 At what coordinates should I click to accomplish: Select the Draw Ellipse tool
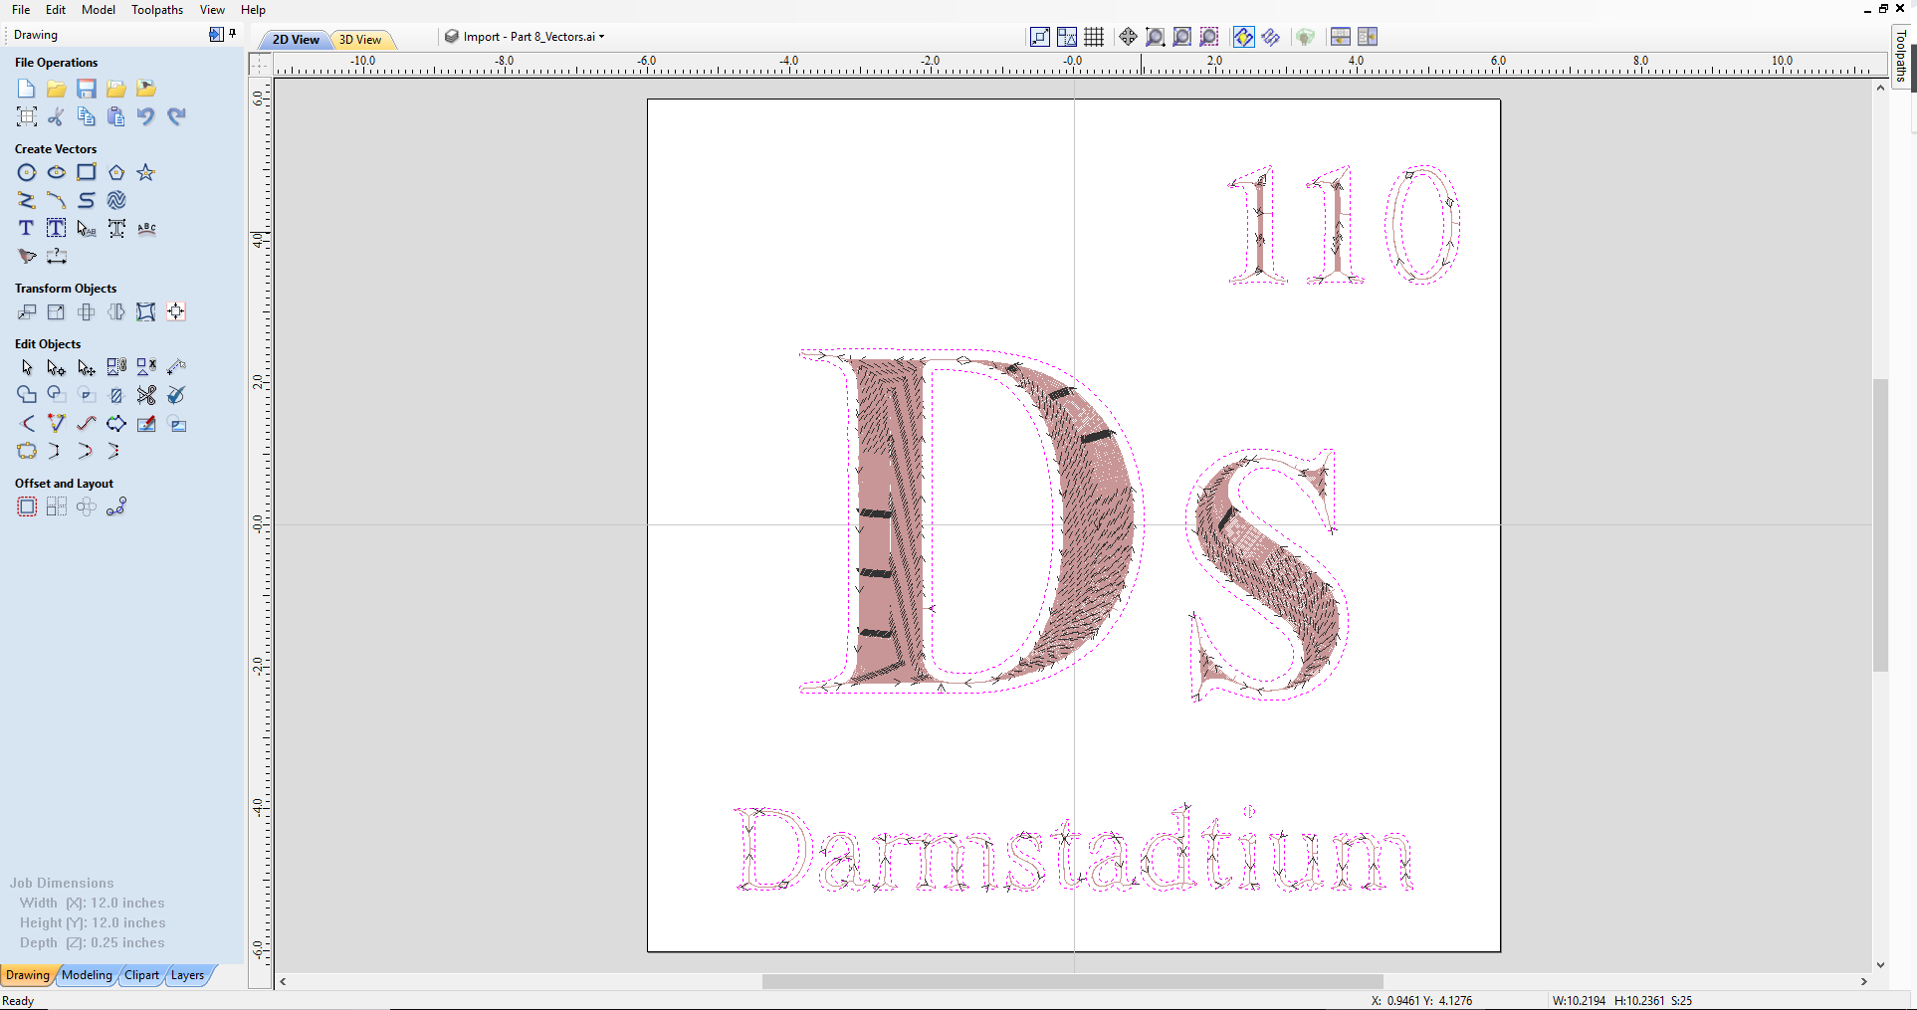[57, 172]
